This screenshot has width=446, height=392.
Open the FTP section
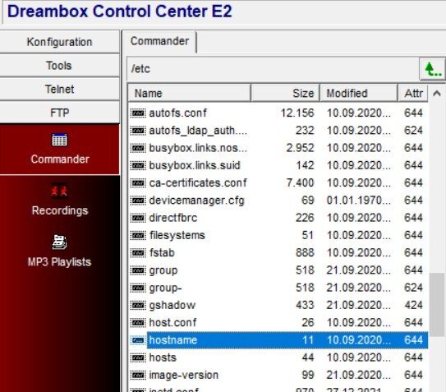59,113
